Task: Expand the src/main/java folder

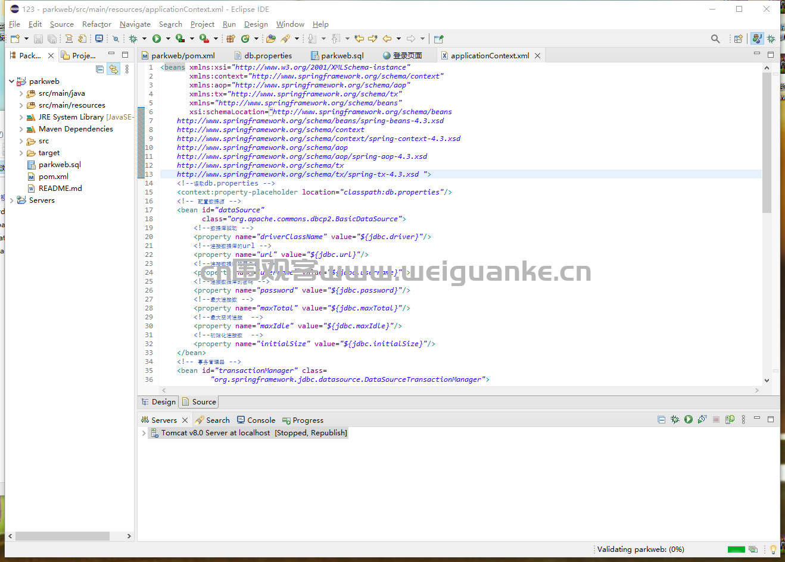Action: [21, 93]
